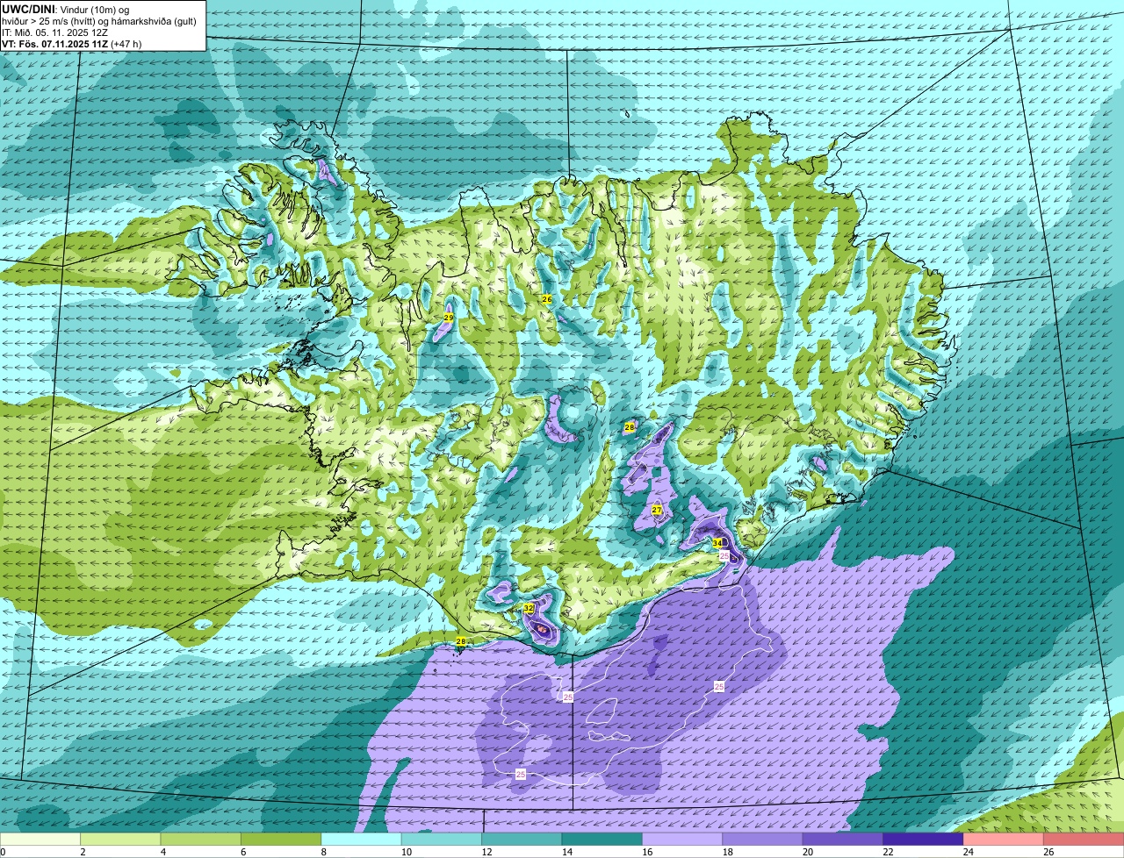1124x858 pixels.
Task: Click the initial time 'IT: Mið. 05. 11. 2025 12Z'
Action: [55, 32]
